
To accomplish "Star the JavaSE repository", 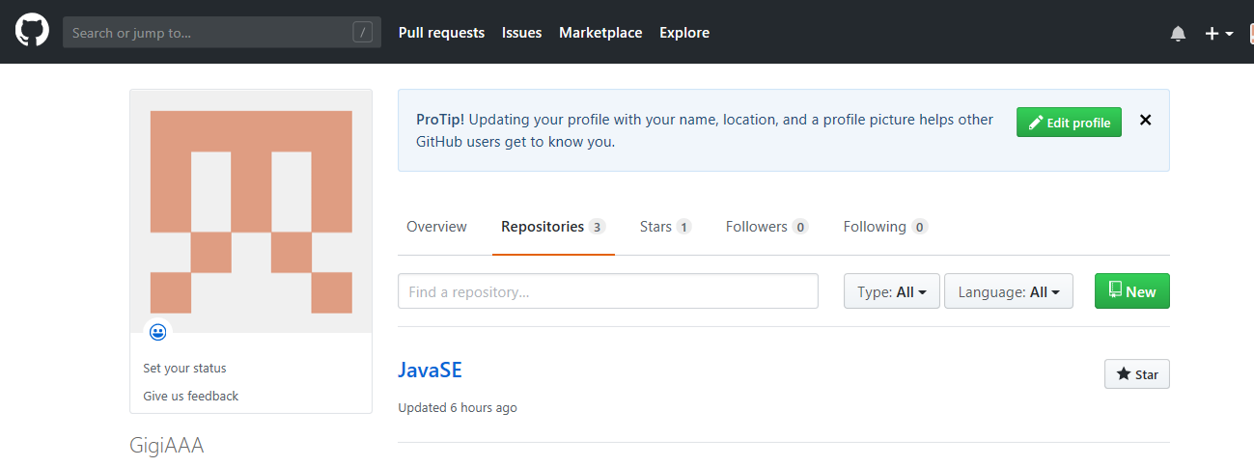I will (x=1136, y=374).
